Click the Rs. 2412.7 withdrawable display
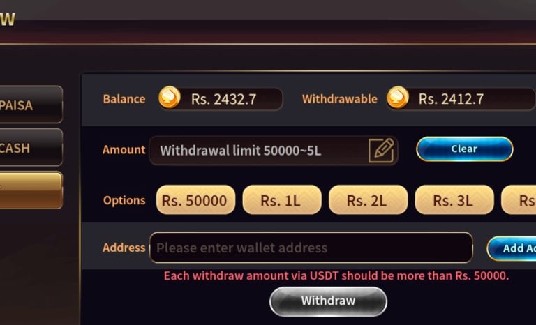Viewport: 536px width, 325px height. point(461,99)
